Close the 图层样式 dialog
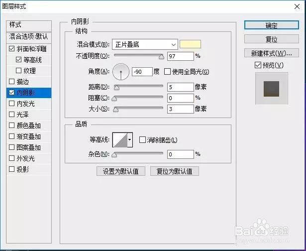This screenshot has height=251, width=306. (297, 6)
